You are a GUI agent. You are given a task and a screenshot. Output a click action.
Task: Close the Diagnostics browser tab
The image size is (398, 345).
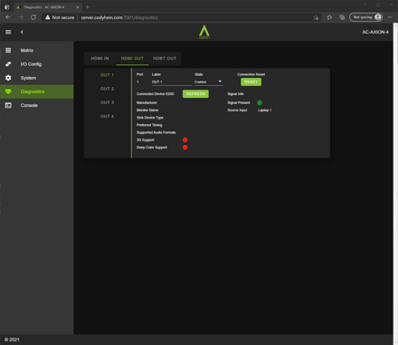pos(78,7)
